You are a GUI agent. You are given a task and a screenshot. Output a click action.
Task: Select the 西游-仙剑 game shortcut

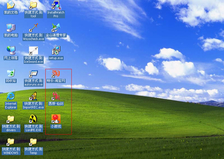56,96
